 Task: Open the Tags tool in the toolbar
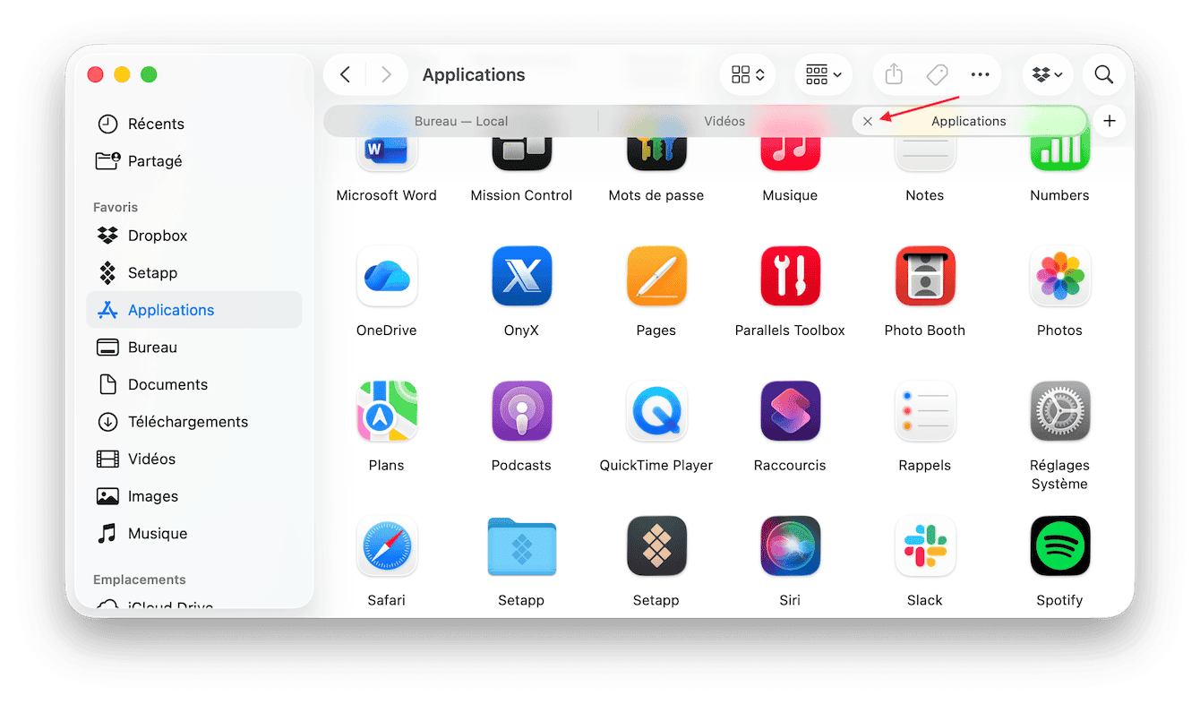point(936,74)
